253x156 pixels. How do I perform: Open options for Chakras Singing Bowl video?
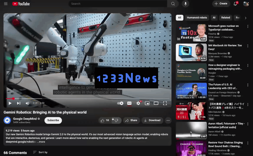click(x=248, y=143)
